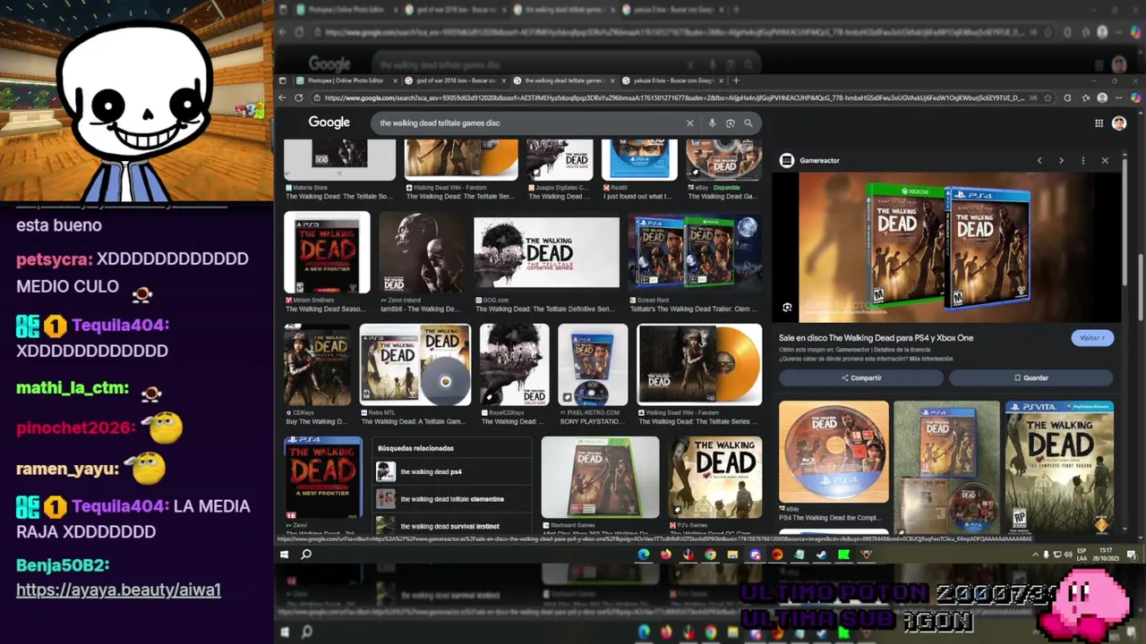Click the Google logo

(329, 123)
